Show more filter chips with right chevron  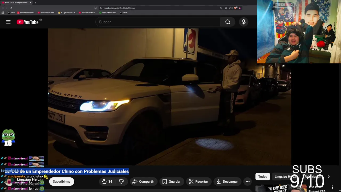[328, 177]
